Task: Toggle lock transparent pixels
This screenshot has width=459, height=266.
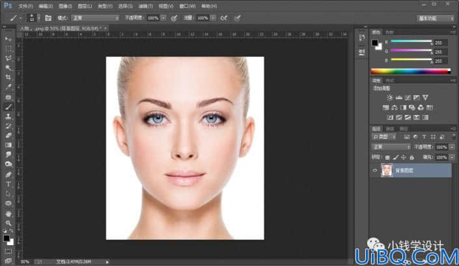Action: 387,158
